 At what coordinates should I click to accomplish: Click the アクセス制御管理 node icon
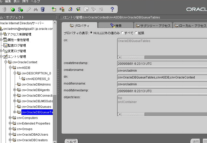click(x=5, y=34)
